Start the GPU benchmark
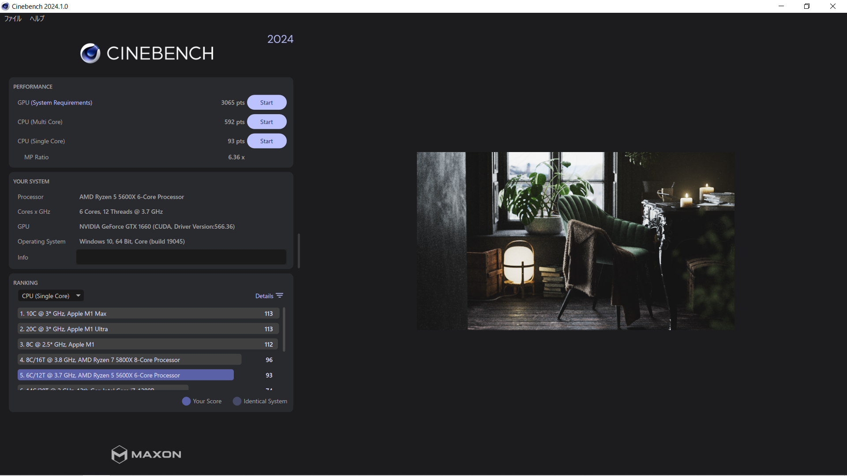The width and height of the screenshot is (847, 476). (266, 103)
